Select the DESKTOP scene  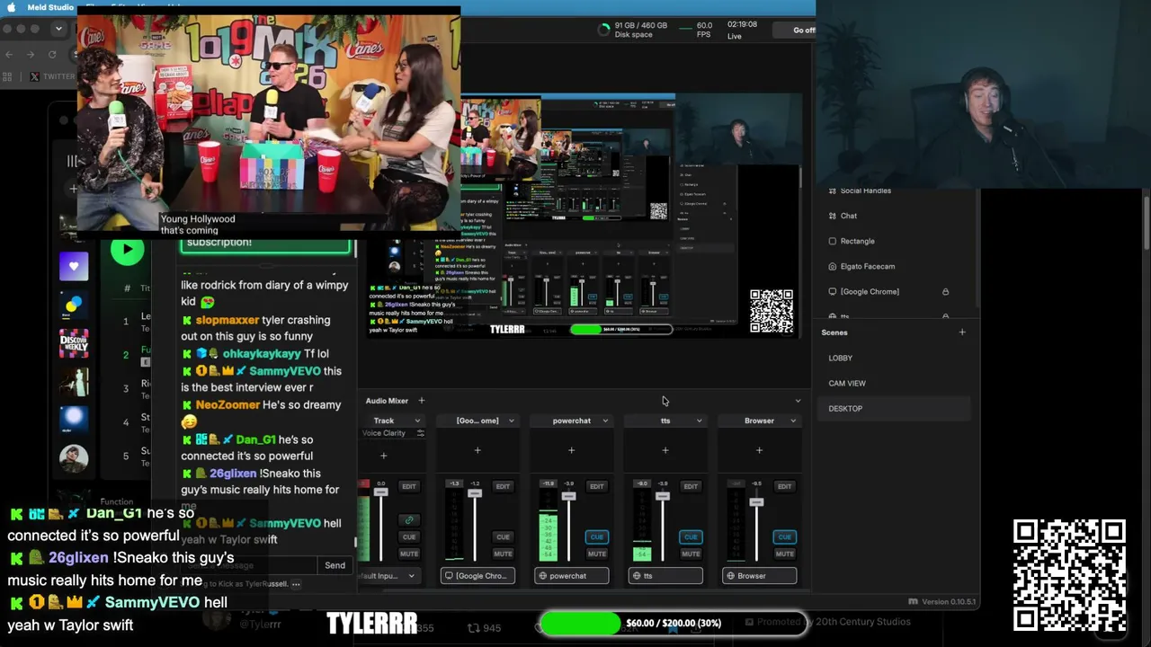click(895, 408)
